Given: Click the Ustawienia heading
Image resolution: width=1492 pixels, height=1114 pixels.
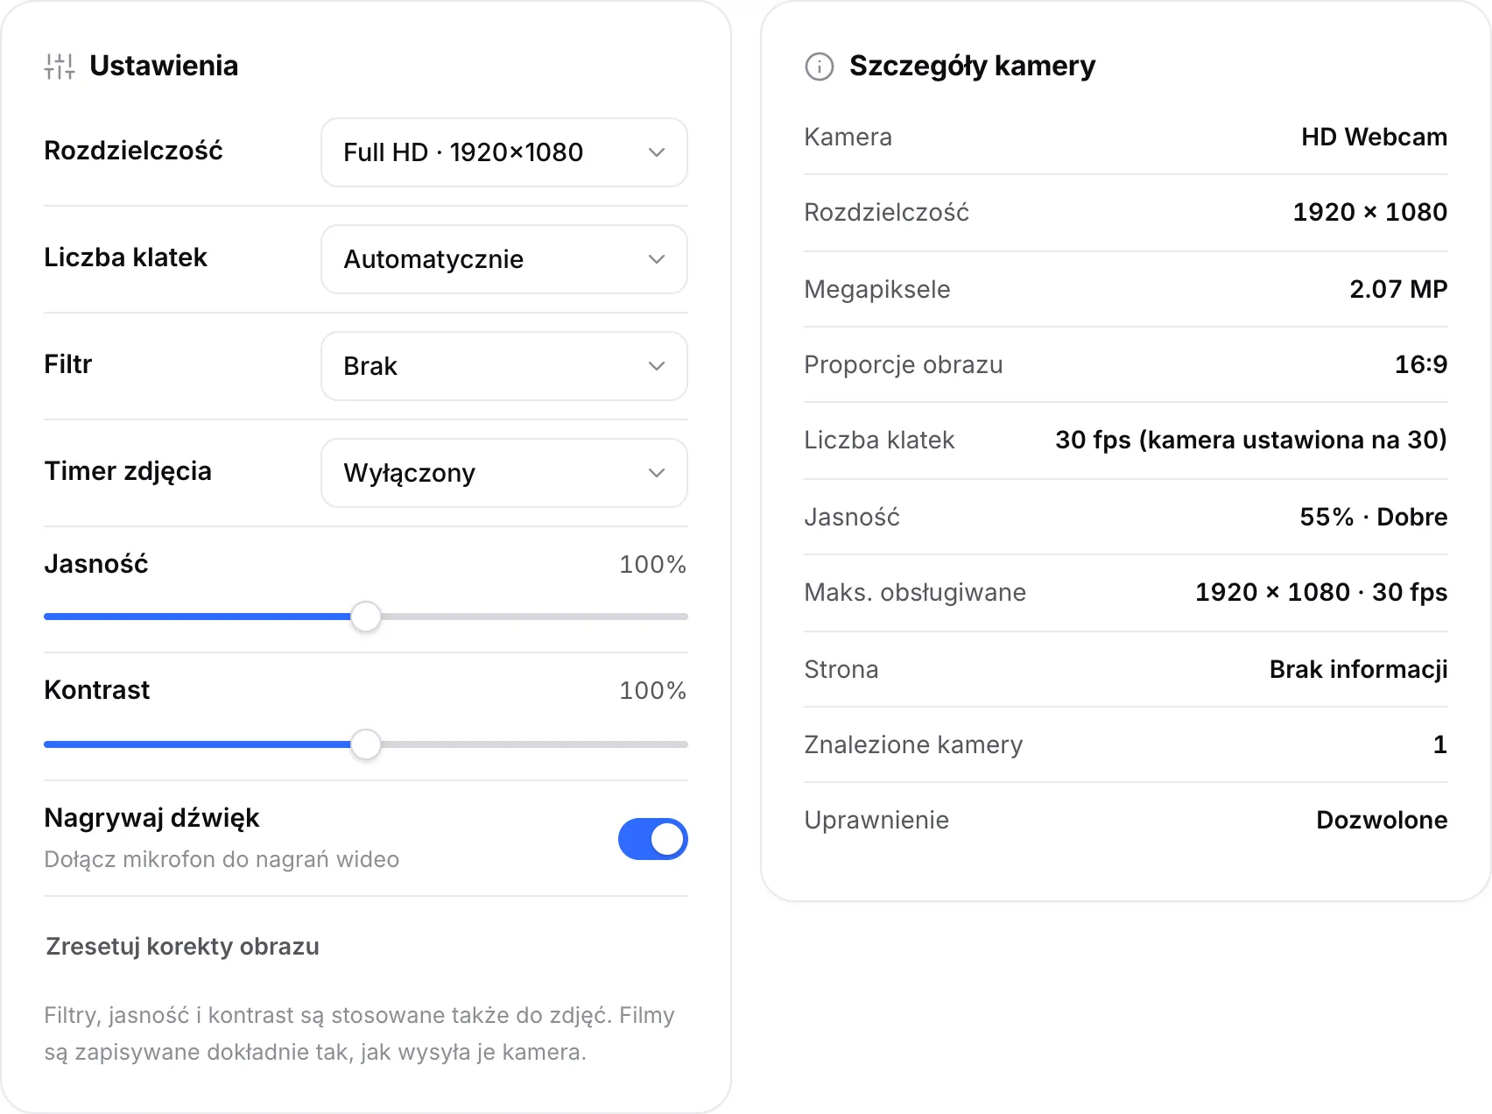Looking at the screenshot, I should (x=164, y=66).
